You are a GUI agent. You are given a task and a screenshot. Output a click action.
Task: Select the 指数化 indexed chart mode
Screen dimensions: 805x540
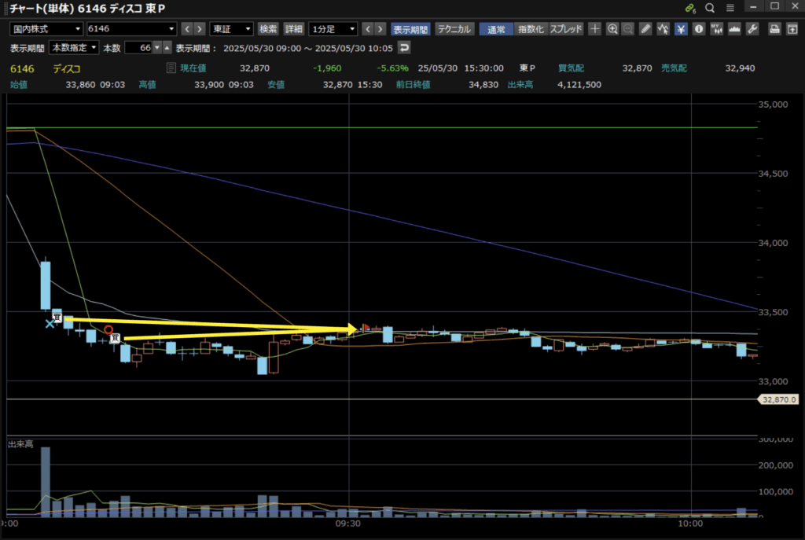click(x=531, y=29)
